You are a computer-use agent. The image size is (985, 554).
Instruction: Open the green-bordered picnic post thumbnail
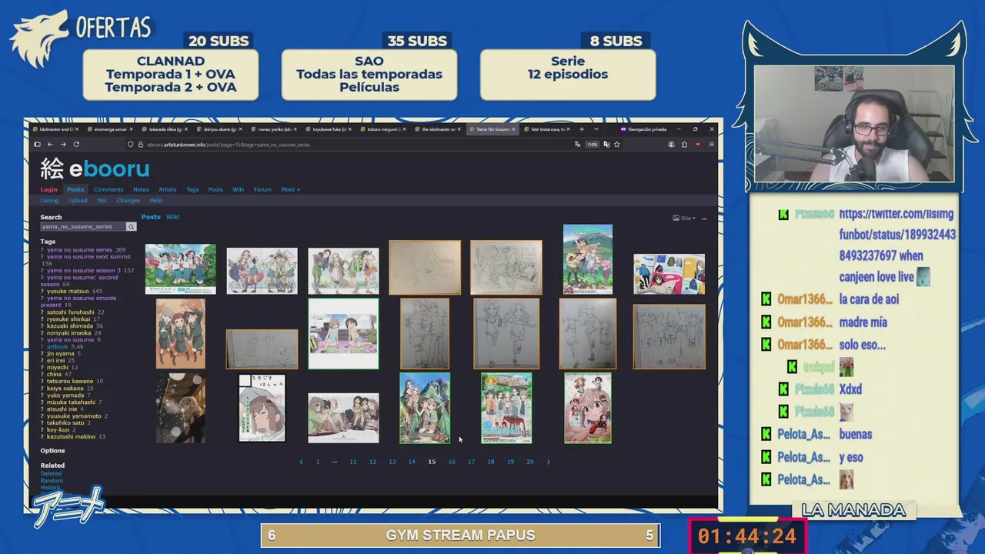[343, 334]
